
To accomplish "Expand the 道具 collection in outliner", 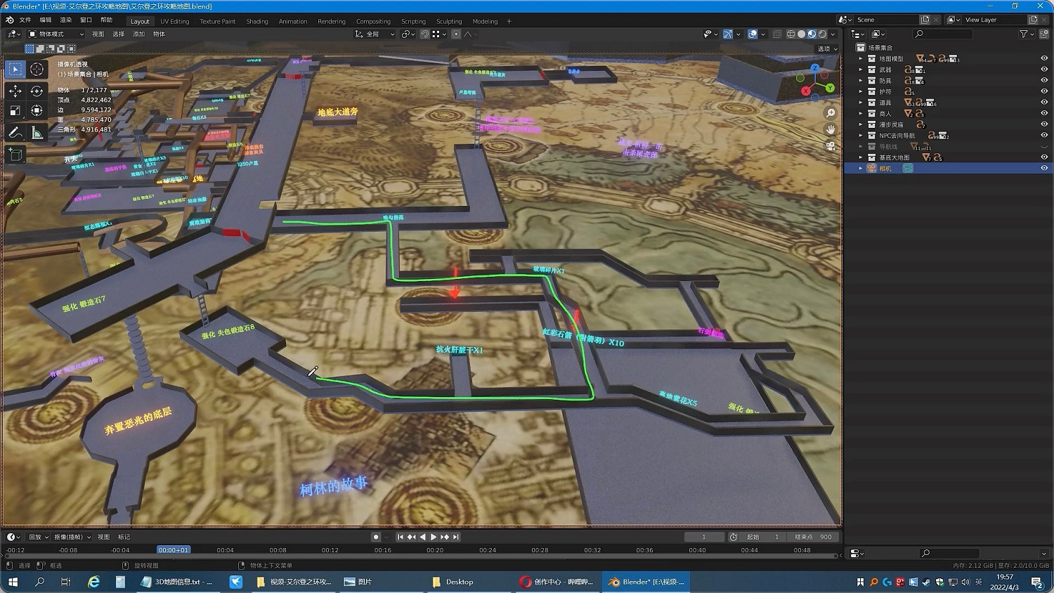I will [861, 103].
